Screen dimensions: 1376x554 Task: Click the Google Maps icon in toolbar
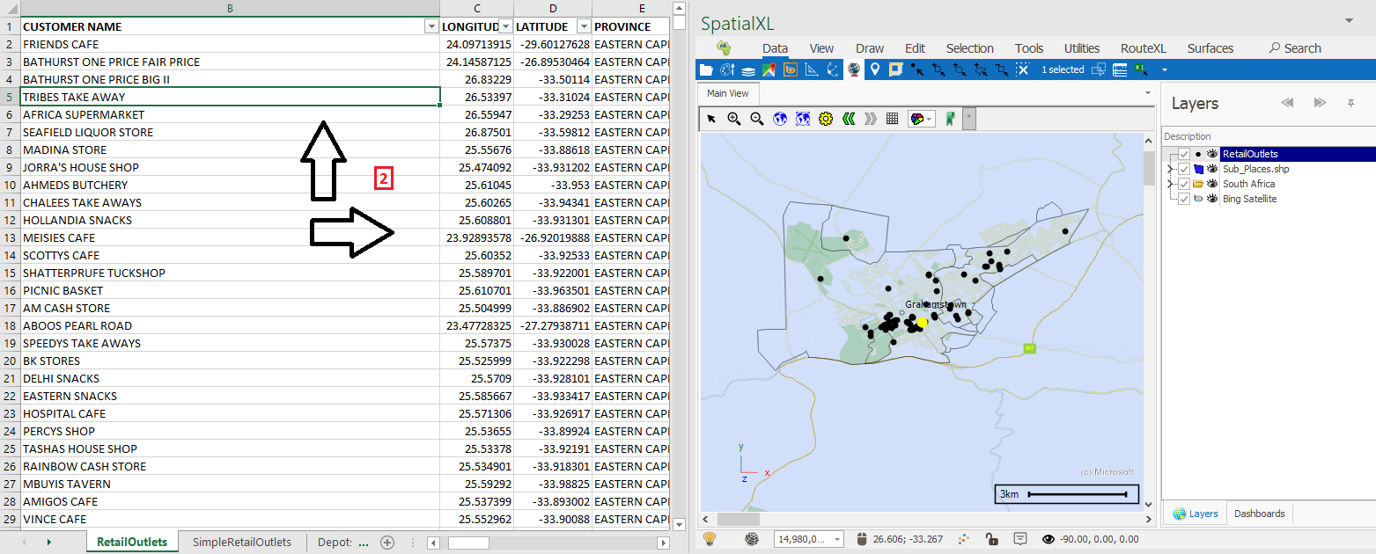tap(769, 69)
